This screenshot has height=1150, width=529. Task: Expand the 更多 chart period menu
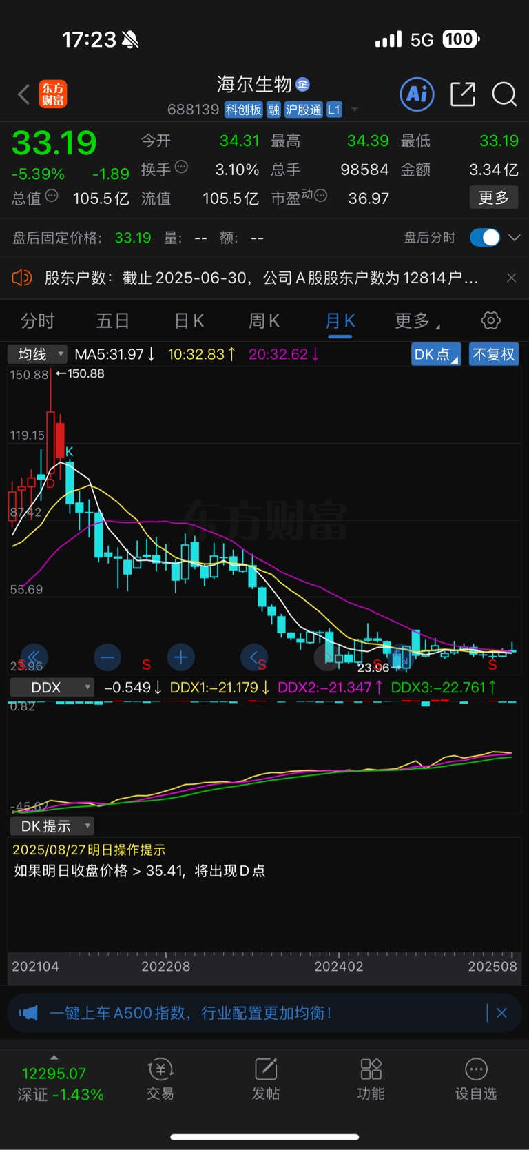click(417, 321)
